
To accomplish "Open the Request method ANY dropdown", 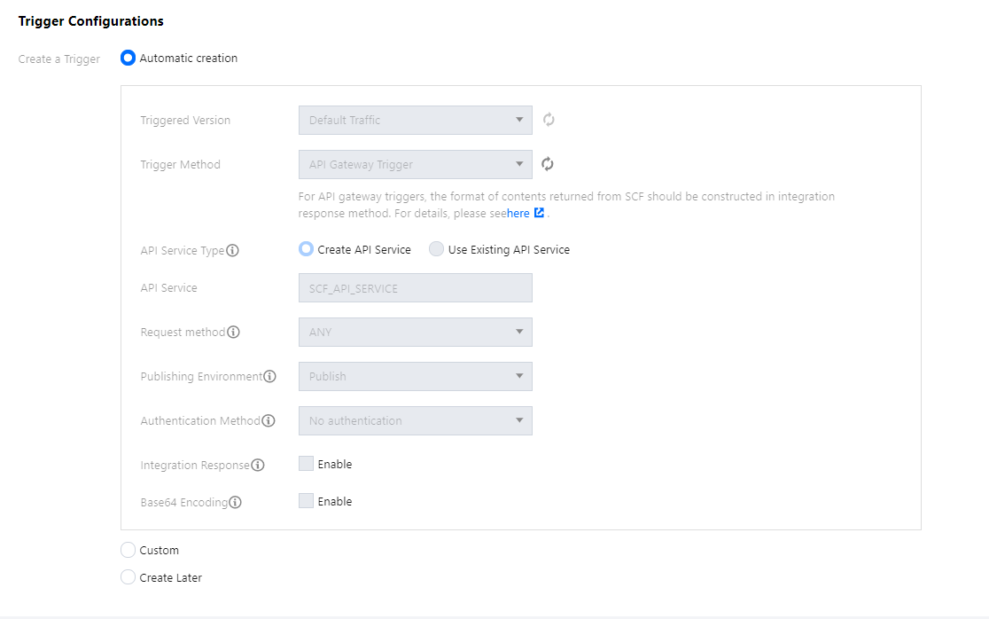I will [415, 333].
